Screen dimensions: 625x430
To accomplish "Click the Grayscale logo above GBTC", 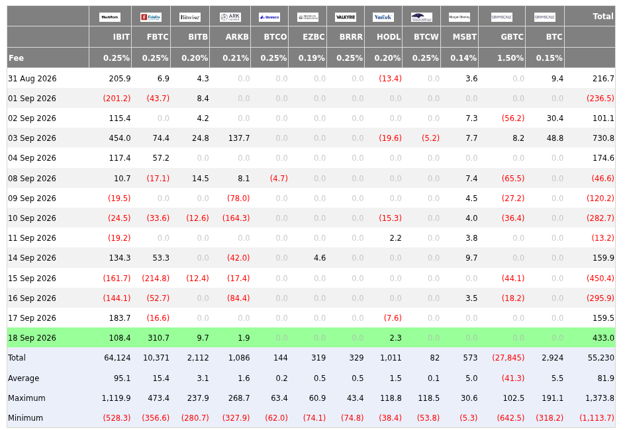I will pos(502,17).
